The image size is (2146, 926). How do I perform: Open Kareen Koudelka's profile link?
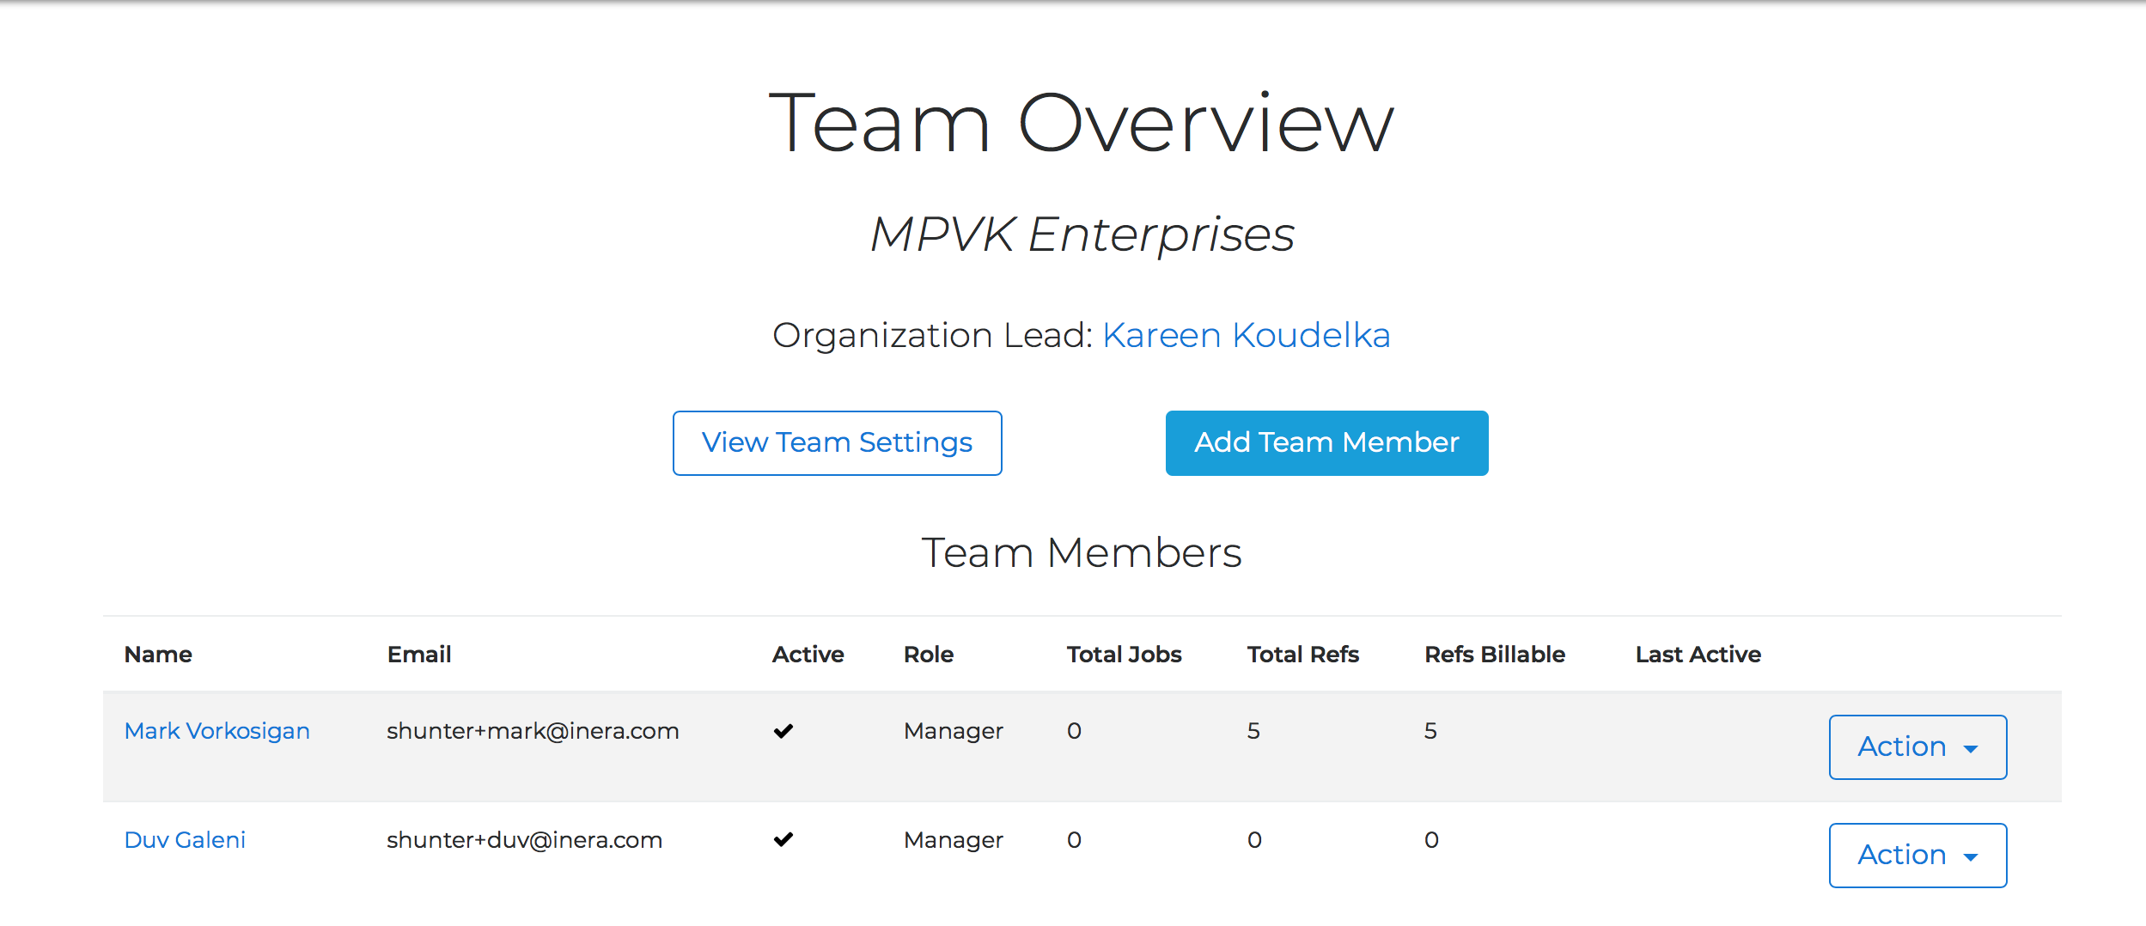point(1246,335)
